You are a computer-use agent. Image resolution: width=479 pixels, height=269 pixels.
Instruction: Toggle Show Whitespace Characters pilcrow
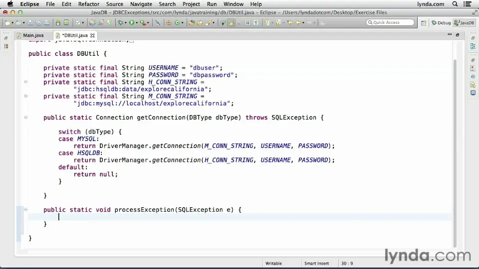256,22
